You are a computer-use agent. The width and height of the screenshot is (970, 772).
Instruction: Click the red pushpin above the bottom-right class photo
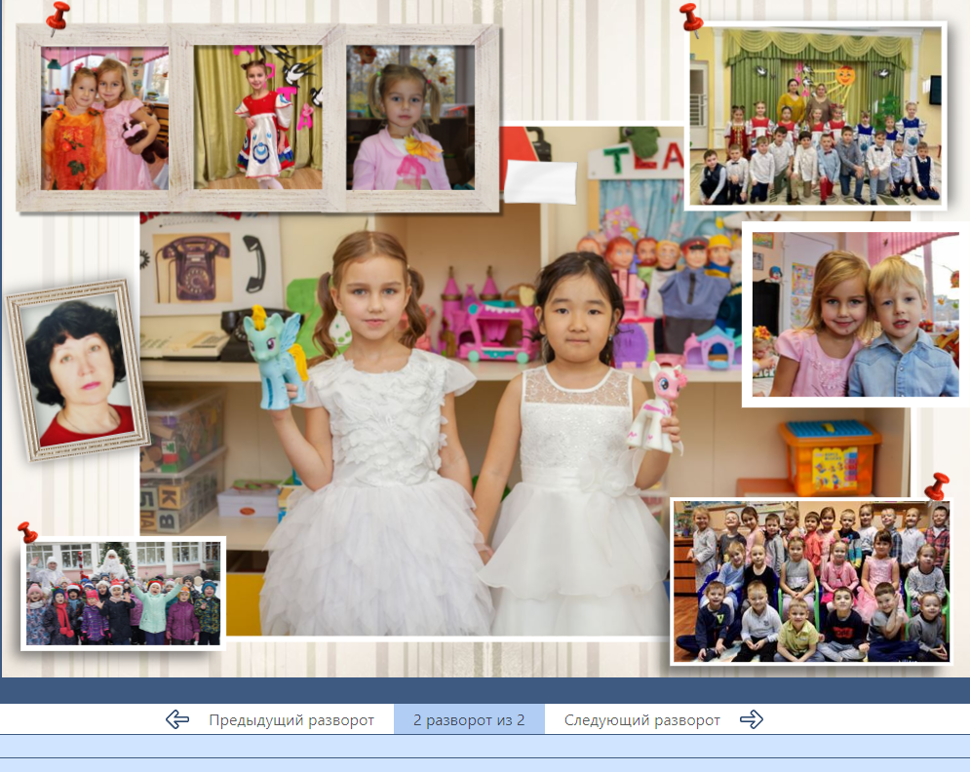pyautogui.click(x=936, y=484)
